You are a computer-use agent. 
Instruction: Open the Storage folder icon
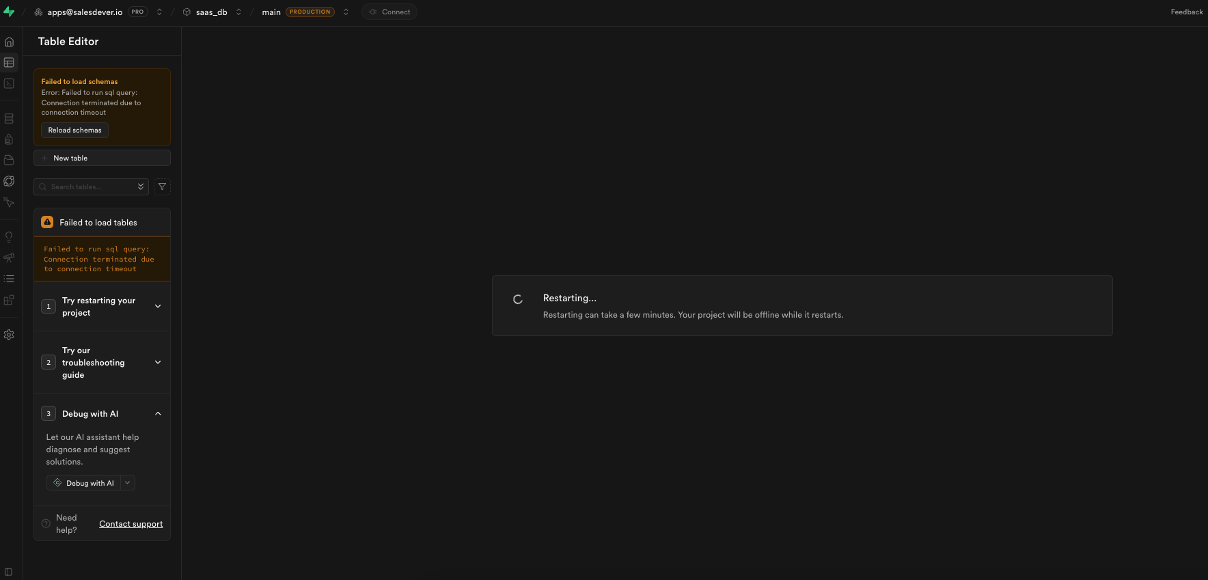point(9,160)
